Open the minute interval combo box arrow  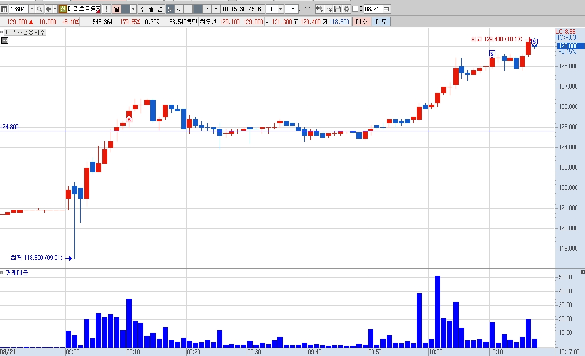point(280,9)
